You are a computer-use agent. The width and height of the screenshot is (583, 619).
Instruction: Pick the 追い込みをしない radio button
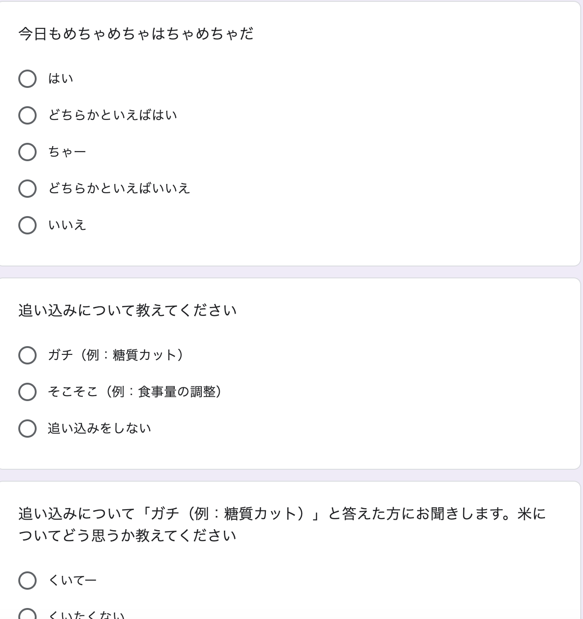click(x=27, y=429)
